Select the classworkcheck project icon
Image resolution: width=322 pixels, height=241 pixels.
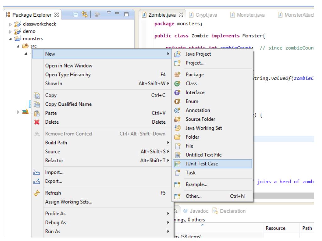click(18, 24)
